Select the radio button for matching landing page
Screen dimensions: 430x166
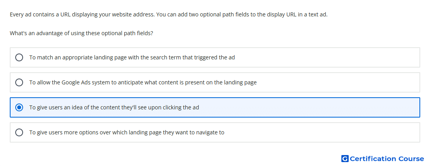click(x=19, y=57)
